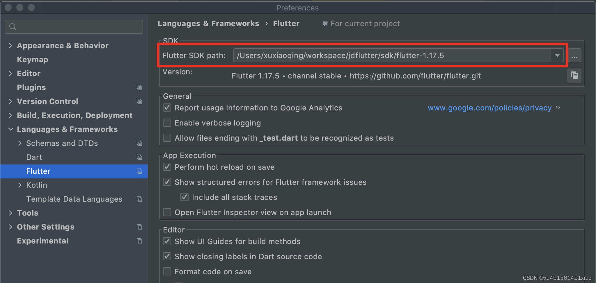596x283 pixels.
Task: Enable Open Flutter Inspector view on launch
Action: (167, 212)
